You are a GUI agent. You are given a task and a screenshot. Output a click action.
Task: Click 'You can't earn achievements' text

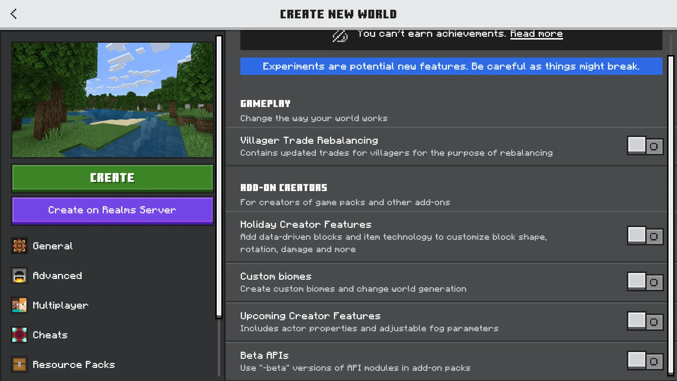tap(431, 34)
